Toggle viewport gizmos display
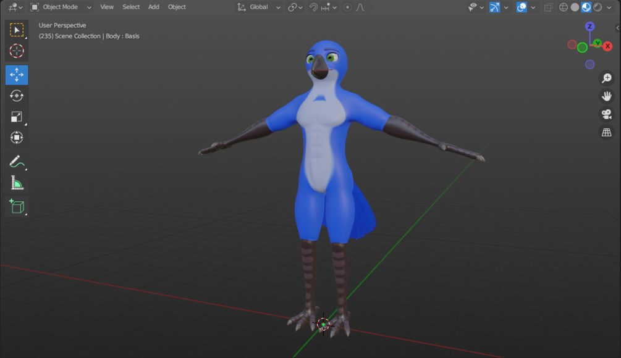This screenshot has height=358, width=621. click(x=495, y=7)
